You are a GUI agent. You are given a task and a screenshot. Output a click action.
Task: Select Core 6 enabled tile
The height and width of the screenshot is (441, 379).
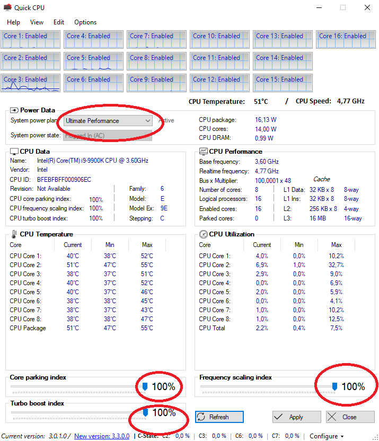tap(93, 83)
